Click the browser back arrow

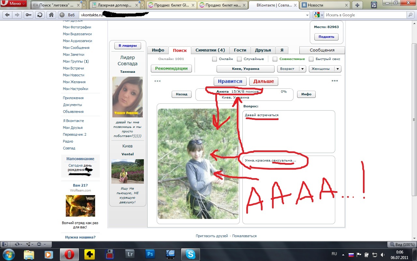pyautogui.click(x=7, y=15)
